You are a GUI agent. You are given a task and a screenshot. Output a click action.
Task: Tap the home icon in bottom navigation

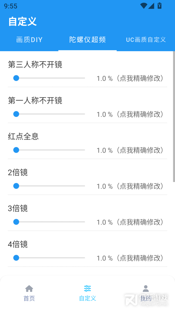tap(29, 288)
